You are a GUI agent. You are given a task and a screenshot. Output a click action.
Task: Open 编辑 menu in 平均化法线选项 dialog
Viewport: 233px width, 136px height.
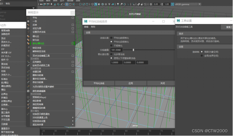click(86, 27)
